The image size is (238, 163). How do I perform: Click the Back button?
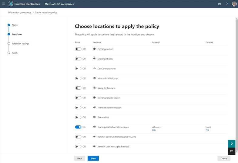pos(79,158)
